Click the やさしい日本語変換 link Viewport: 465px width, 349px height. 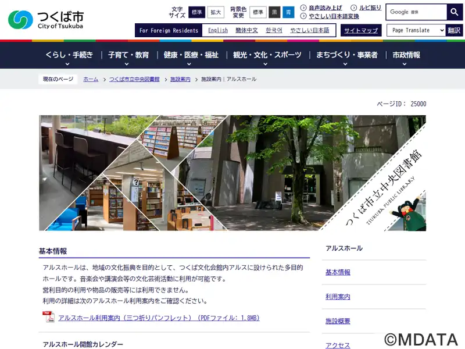(x=334, y=16)
